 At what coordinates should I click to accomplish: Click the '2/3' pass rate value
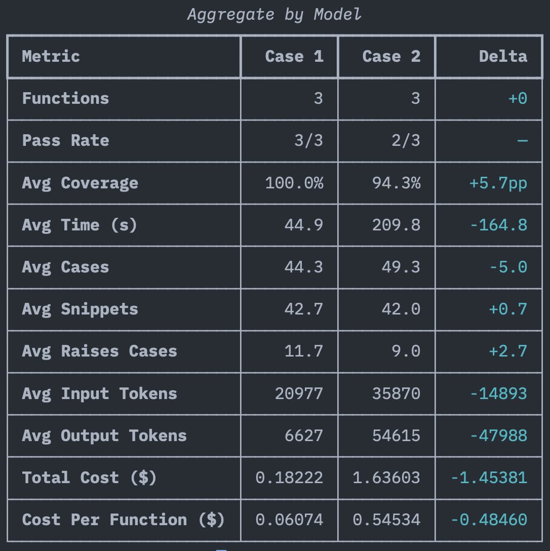point(406,141)
